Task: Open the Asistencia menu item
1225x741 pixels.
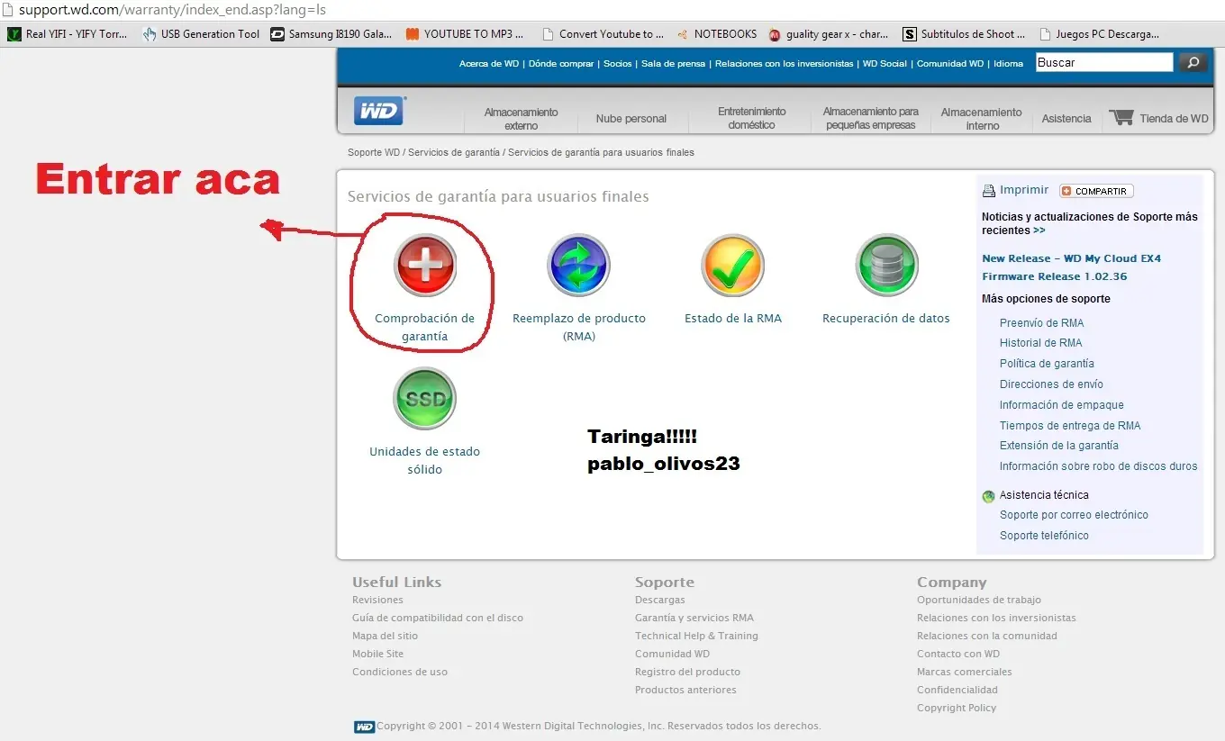Action: pos(1066,119)
